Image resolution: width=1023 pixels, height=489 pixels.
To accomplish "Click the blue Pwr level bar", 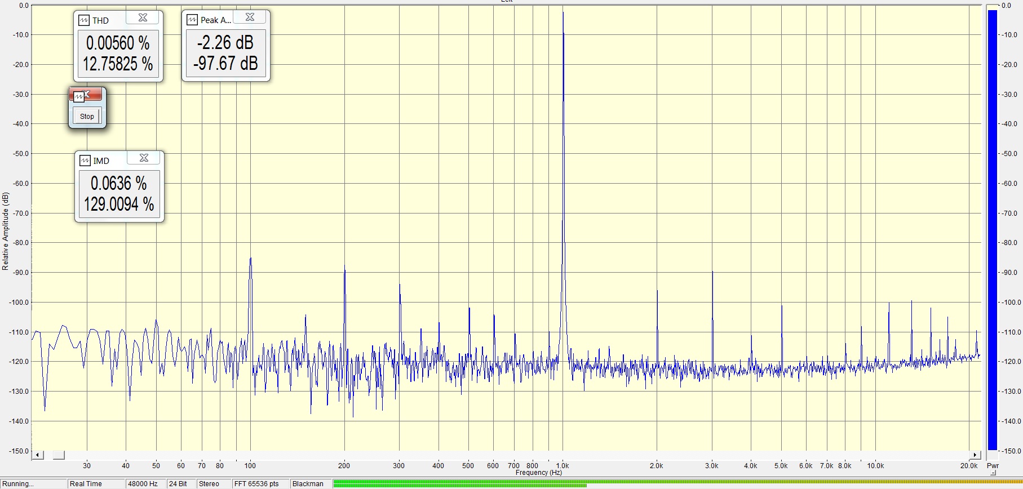I will pos(993,230).
